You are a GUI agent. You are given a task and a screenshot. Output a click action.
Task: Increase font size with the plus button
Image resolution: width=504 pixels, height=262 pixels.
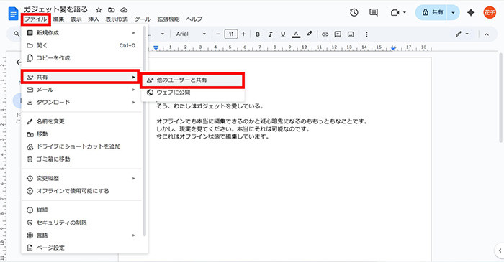(x=243, y=34)
